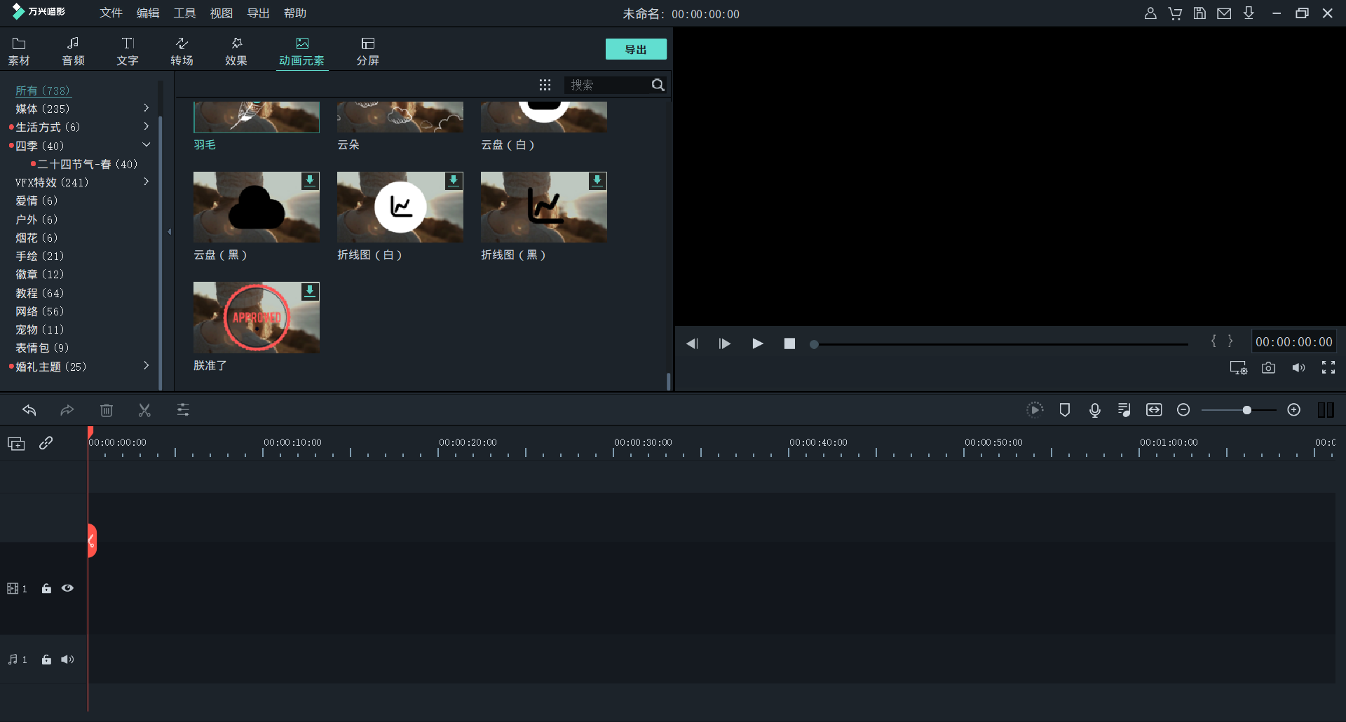Mute audio track 1 speaker icon
Viewport: 1346px width, 722px height.
tap(67, 660)
